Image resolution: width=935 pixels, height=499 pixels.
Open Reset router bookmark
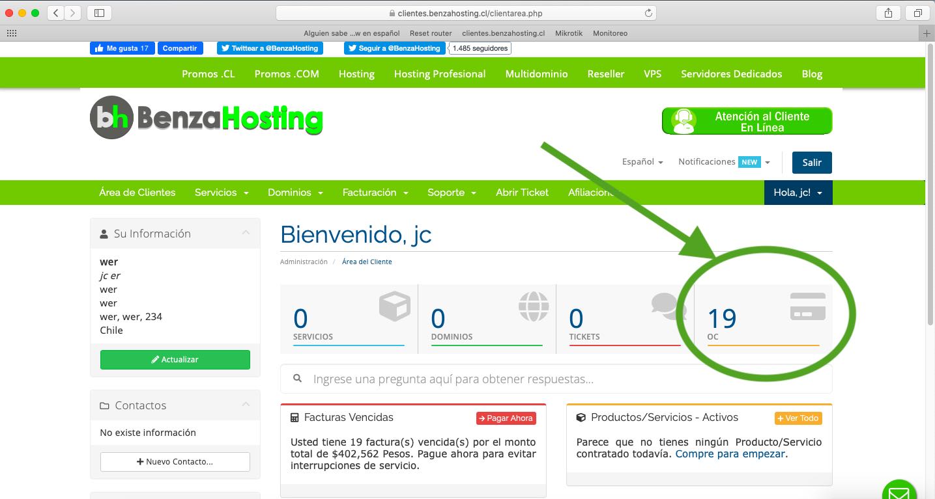coord(431,33)
